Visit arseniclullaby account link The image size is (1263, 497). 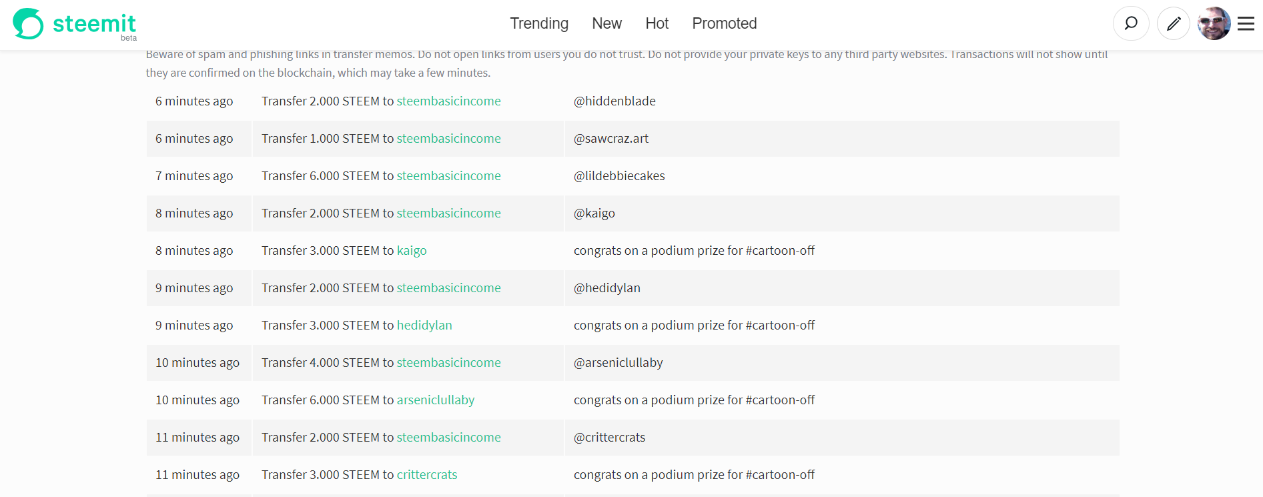tap(436, 400)
